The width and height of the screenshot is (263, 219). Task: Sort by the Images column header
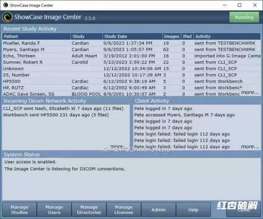172,36
